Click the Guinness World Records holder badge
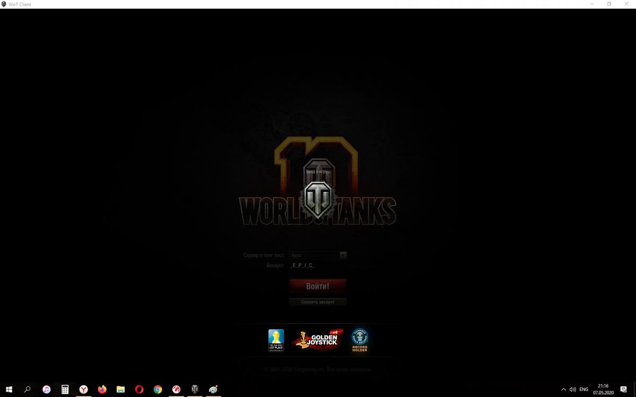Viewport: 636px width, 397px height. click(x=359, y=340)
